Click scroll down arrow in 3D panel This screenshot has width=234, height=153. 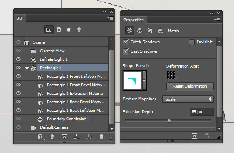112,129
